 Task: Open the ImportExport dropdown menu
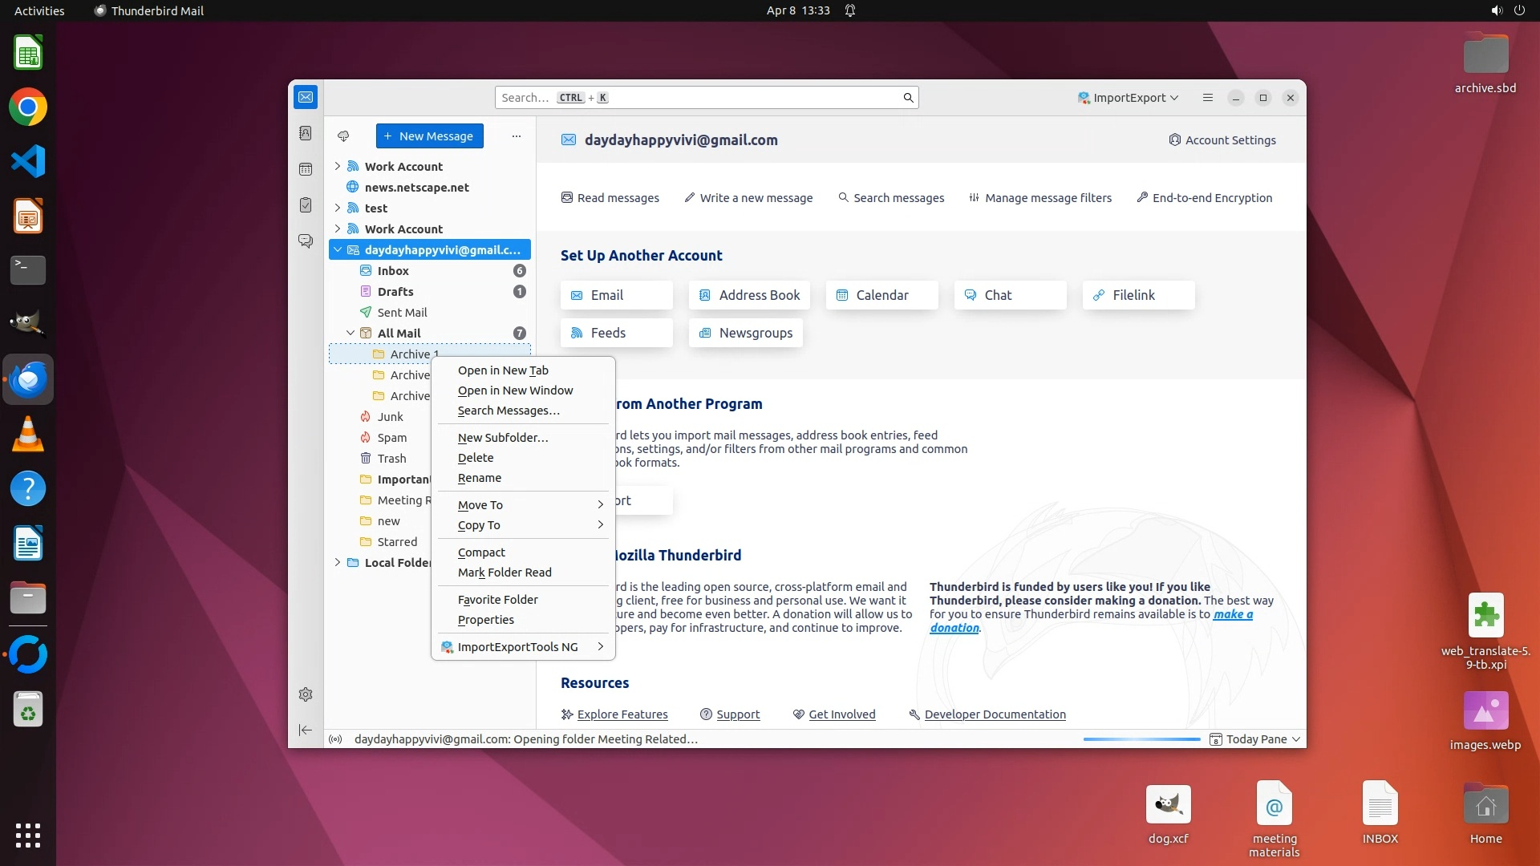point(1128,98)
